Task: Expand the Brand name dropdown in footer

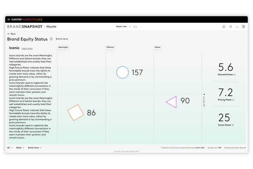Action: pyautogui.click(x=35, y=148)
